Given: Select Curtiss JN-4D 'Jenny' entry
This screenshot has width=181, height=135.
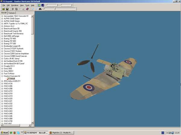Looking at the screenshot, I should point(12,59).
